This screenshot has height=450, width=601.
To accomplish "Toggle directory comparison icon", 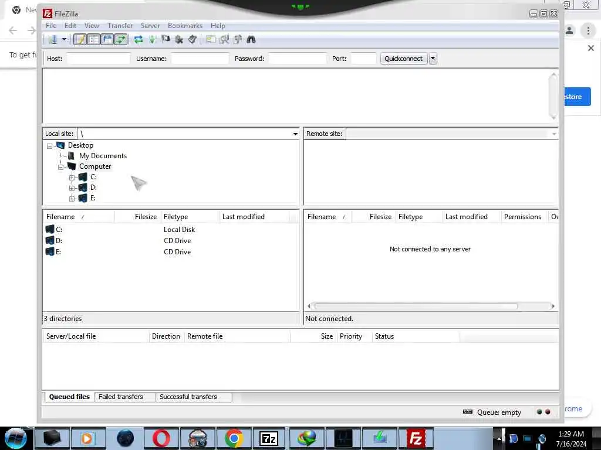I will 224,39.
